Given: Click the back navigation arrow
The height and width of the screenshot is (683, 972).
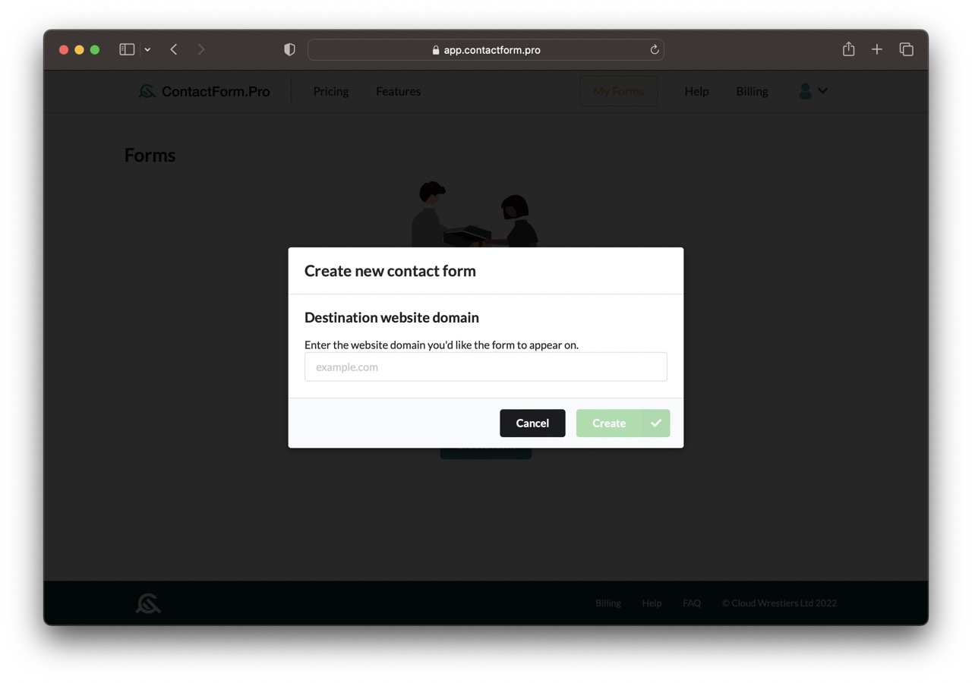Looking at the screenshot, I should click(174, 49).
